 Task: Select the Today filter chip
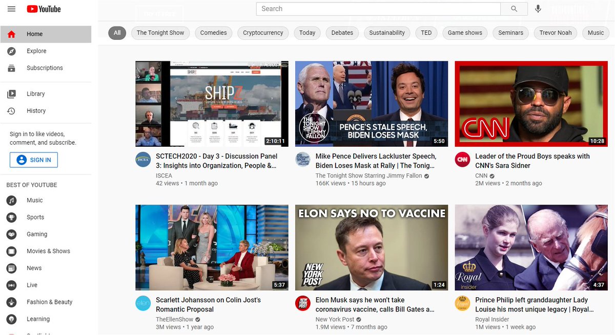307,33
